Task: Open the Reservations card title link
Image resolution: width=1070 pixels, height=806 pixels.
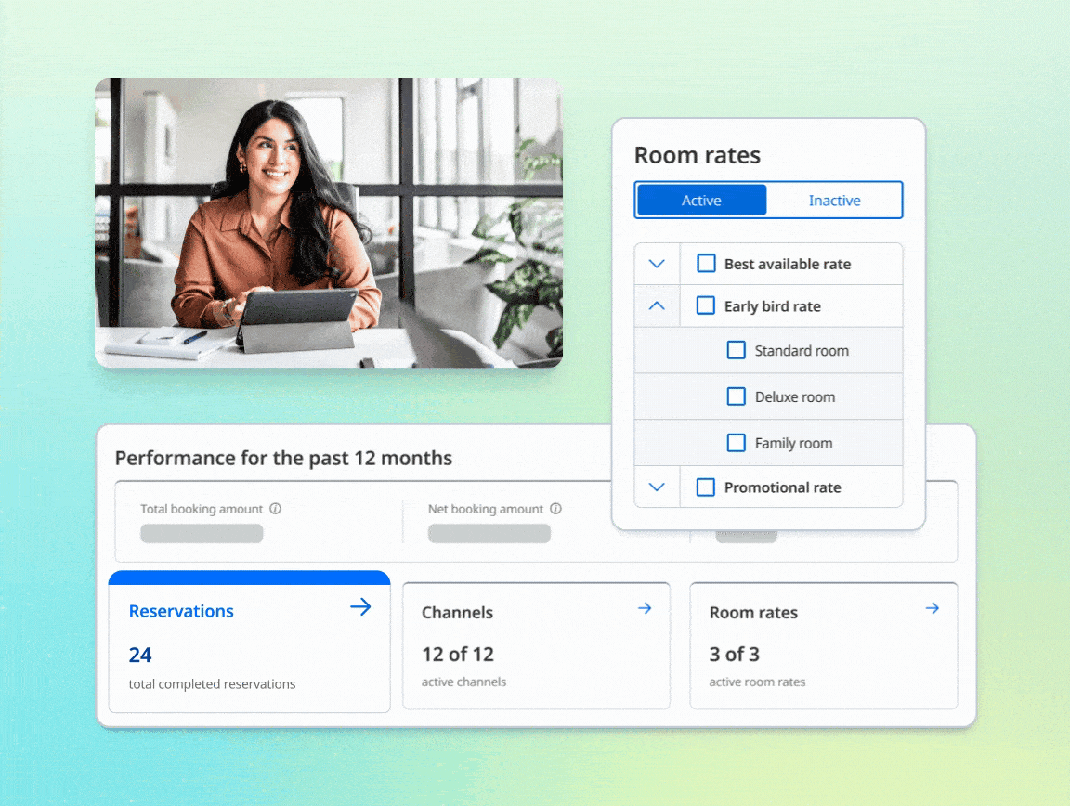Action: [181, 611]
